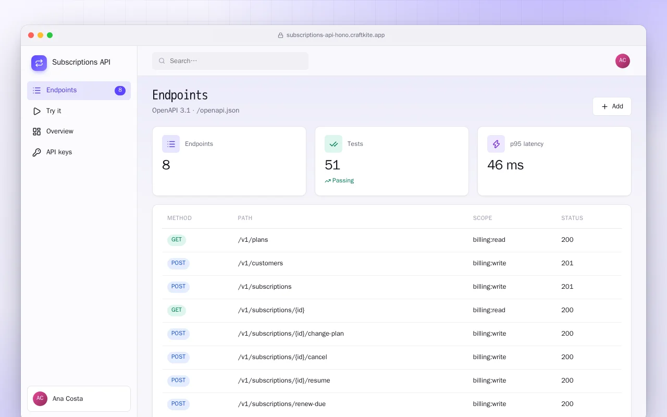667x417 pixels.
Task: Click the SCOPE column header
Action: 483,218
